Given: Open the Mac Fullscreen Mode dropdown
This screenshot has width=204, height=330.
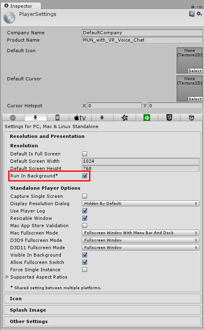Looking at the screenshot, I should click(x=141, y=233).
